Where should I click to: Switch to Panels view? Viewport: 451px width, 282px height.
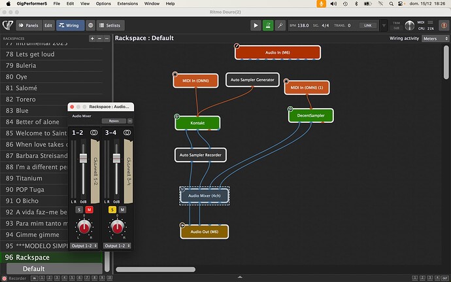pyautogui.click(x=29, y=26)
